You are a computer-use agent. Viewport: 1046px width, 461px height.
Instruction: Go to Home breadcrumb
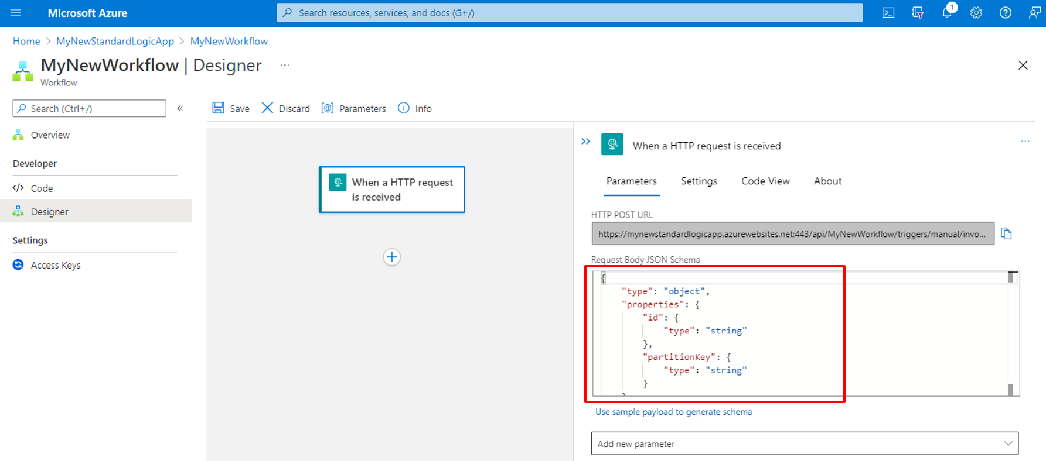(26, 42)
